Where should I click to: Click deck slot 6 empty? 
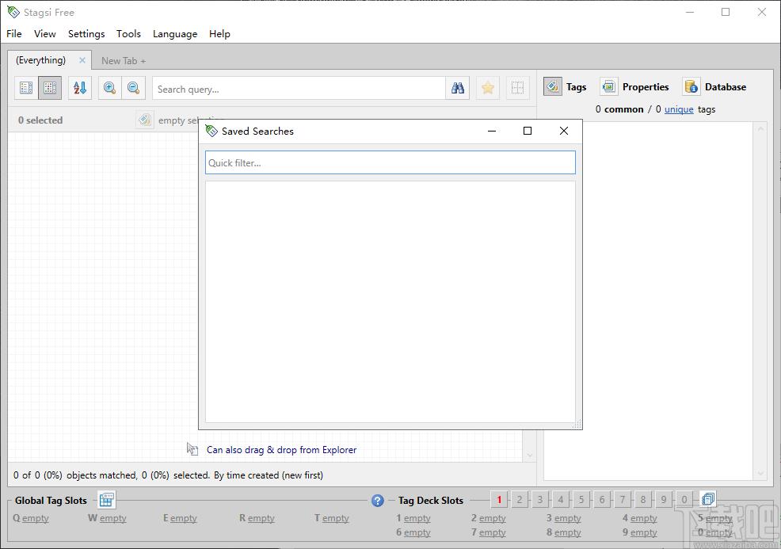pyautogui.click(x=413, y=532)
